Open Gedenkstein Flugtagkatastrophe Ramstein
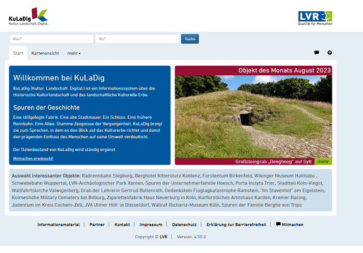The image size is (363, 253). pos(211,191)
